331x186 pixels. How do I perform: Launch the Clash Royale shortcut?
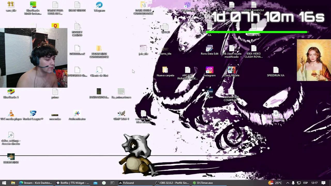coord(231,72)
